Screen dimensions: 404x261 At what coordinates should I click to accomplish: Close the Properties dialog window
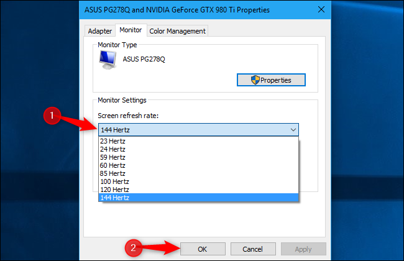coord(321,9)
